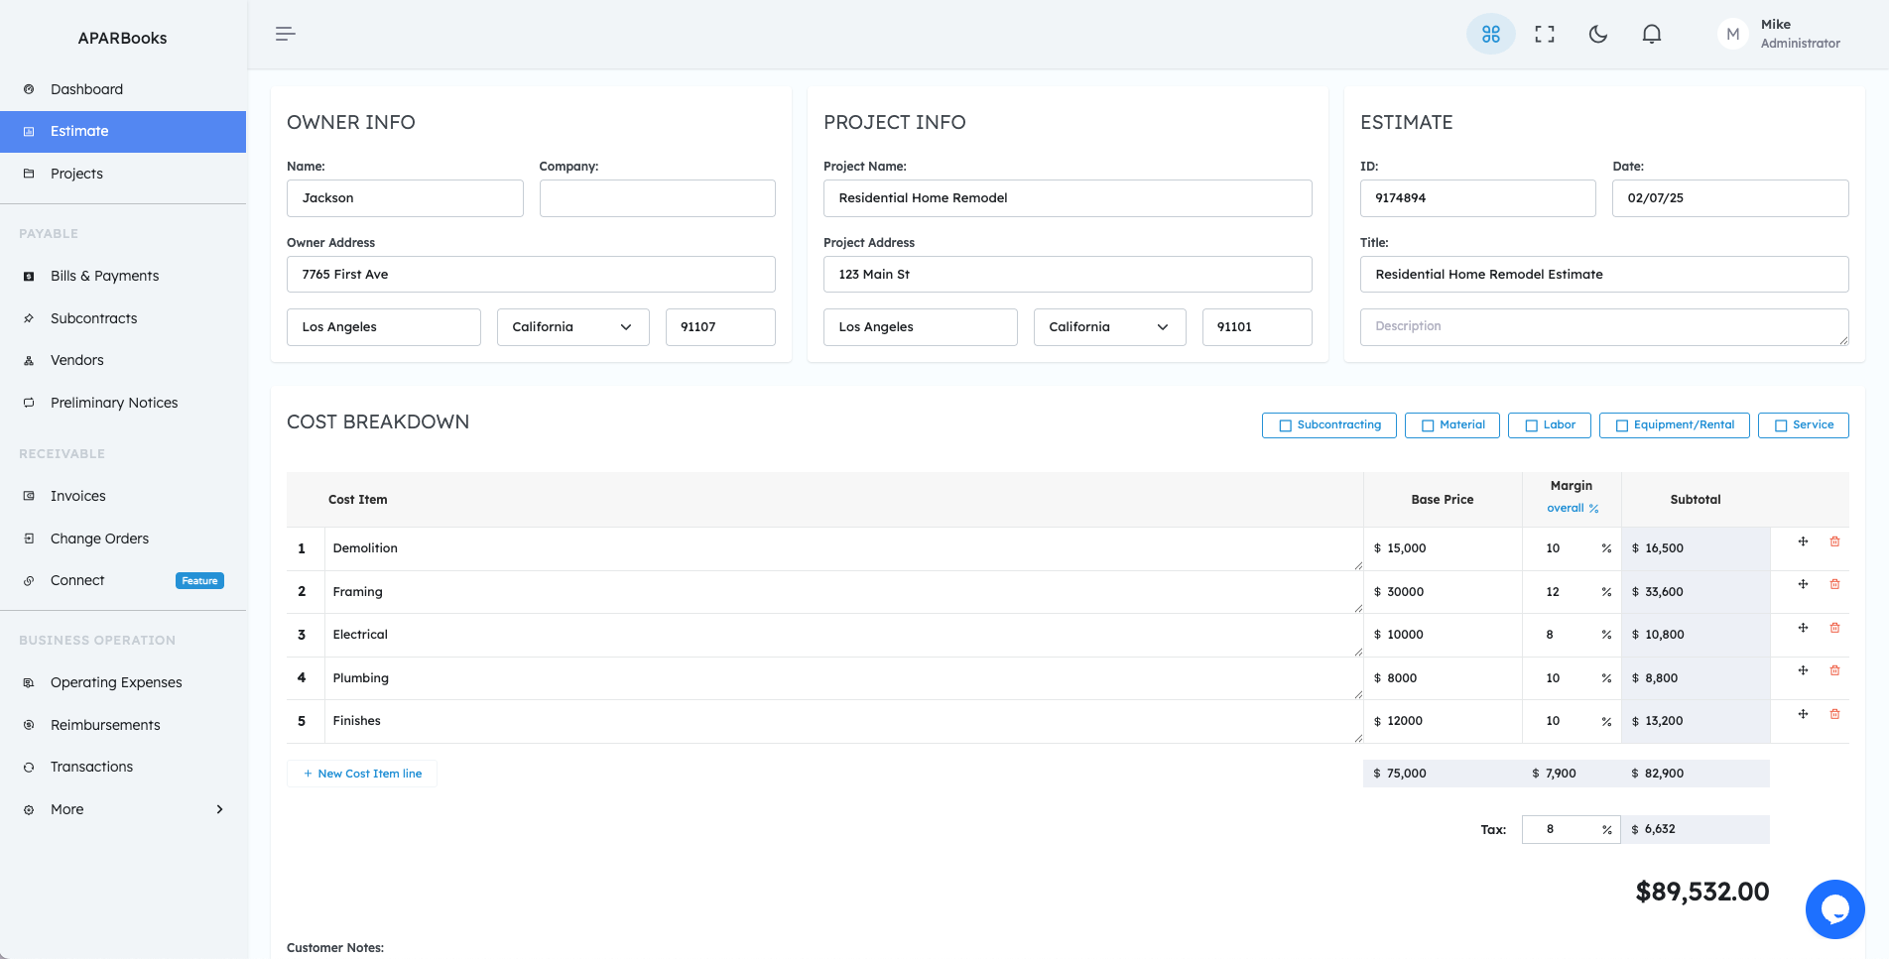This screenshot has width=1889, height=959.
Task: Click the estimate Description textarea
Action: point(1604,327)
